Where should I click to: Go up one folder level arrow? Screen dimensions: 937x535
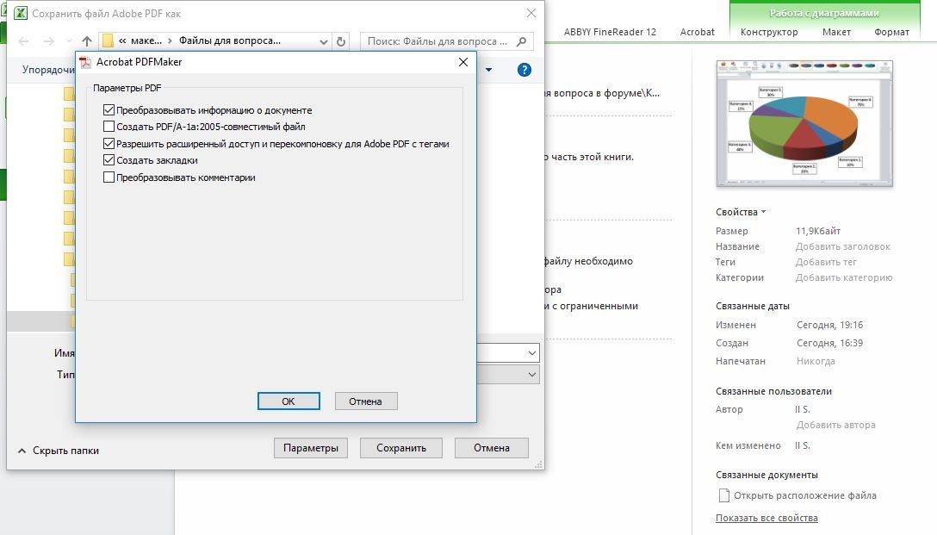click(87, 41)
